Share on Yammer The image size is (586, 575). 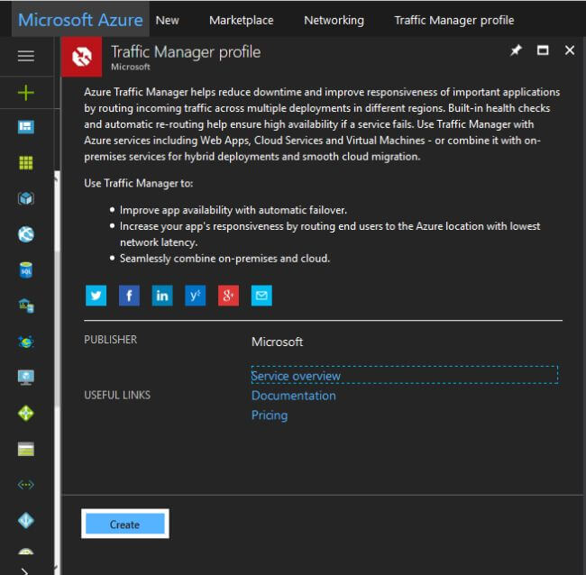pos(196,296)
